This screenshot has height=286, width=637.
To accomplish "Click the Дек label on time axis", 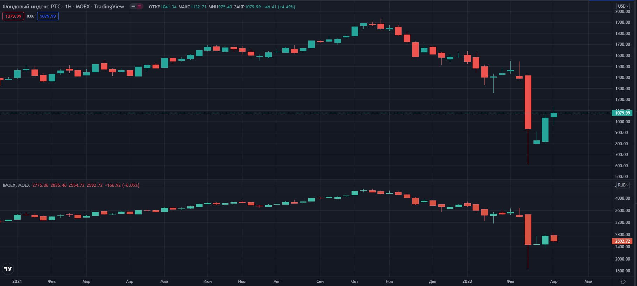I will (433, 281).
